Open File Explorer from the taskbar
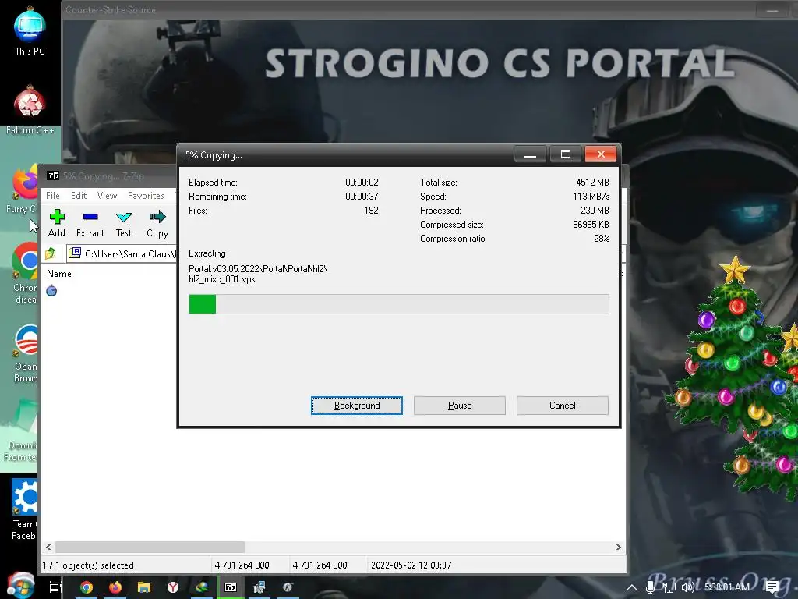This screenshot has height=599, width=798. (x=144, y=587)
